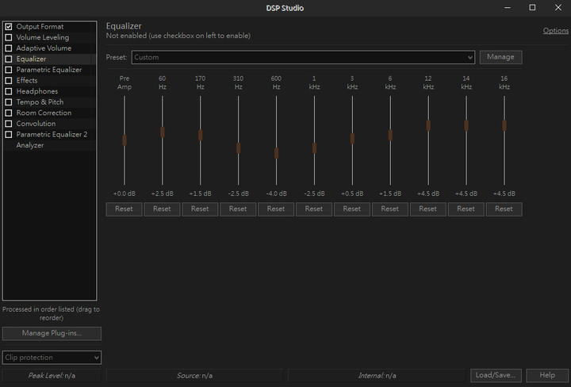The height and width of the screenshot is (387, 571).
Task: Click the Pre Amp slider handle
Action: pyautogui.click(x=125, y=140)
